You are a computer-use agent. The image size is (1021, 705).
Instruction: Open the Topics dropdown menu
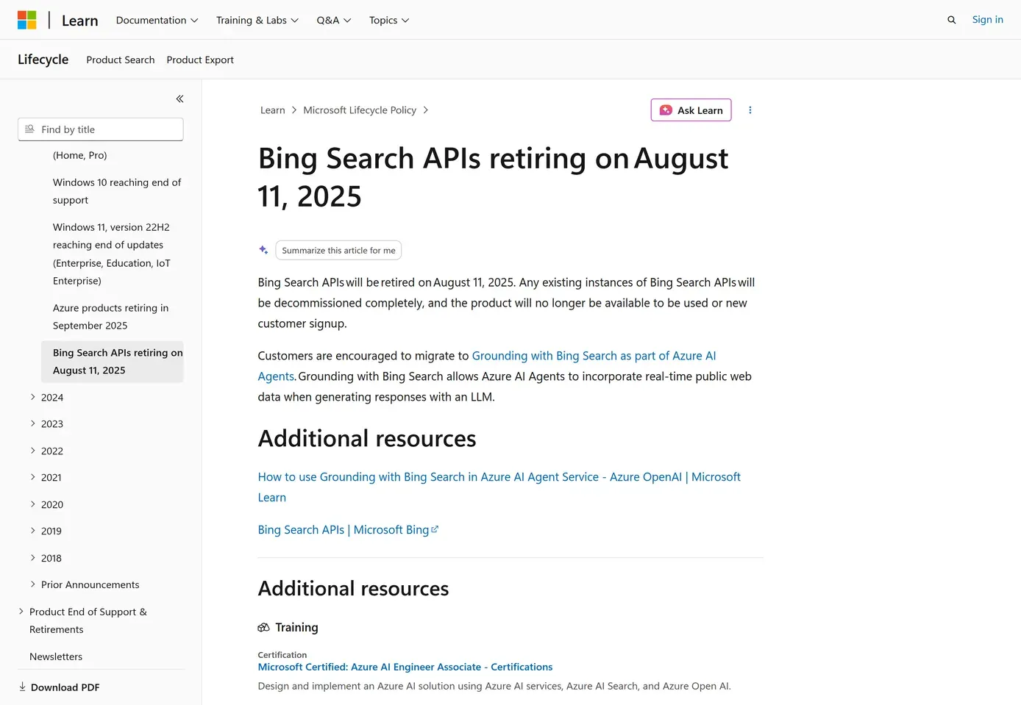(x=388, y=20)
